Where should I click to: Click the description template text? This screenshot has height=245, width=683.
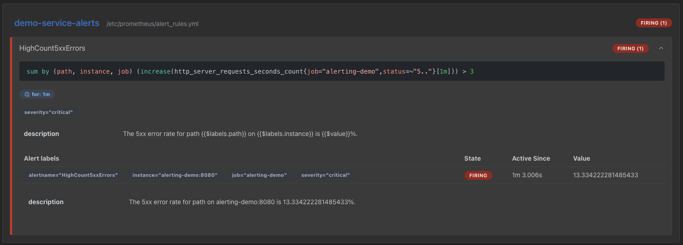click(240, 134)
